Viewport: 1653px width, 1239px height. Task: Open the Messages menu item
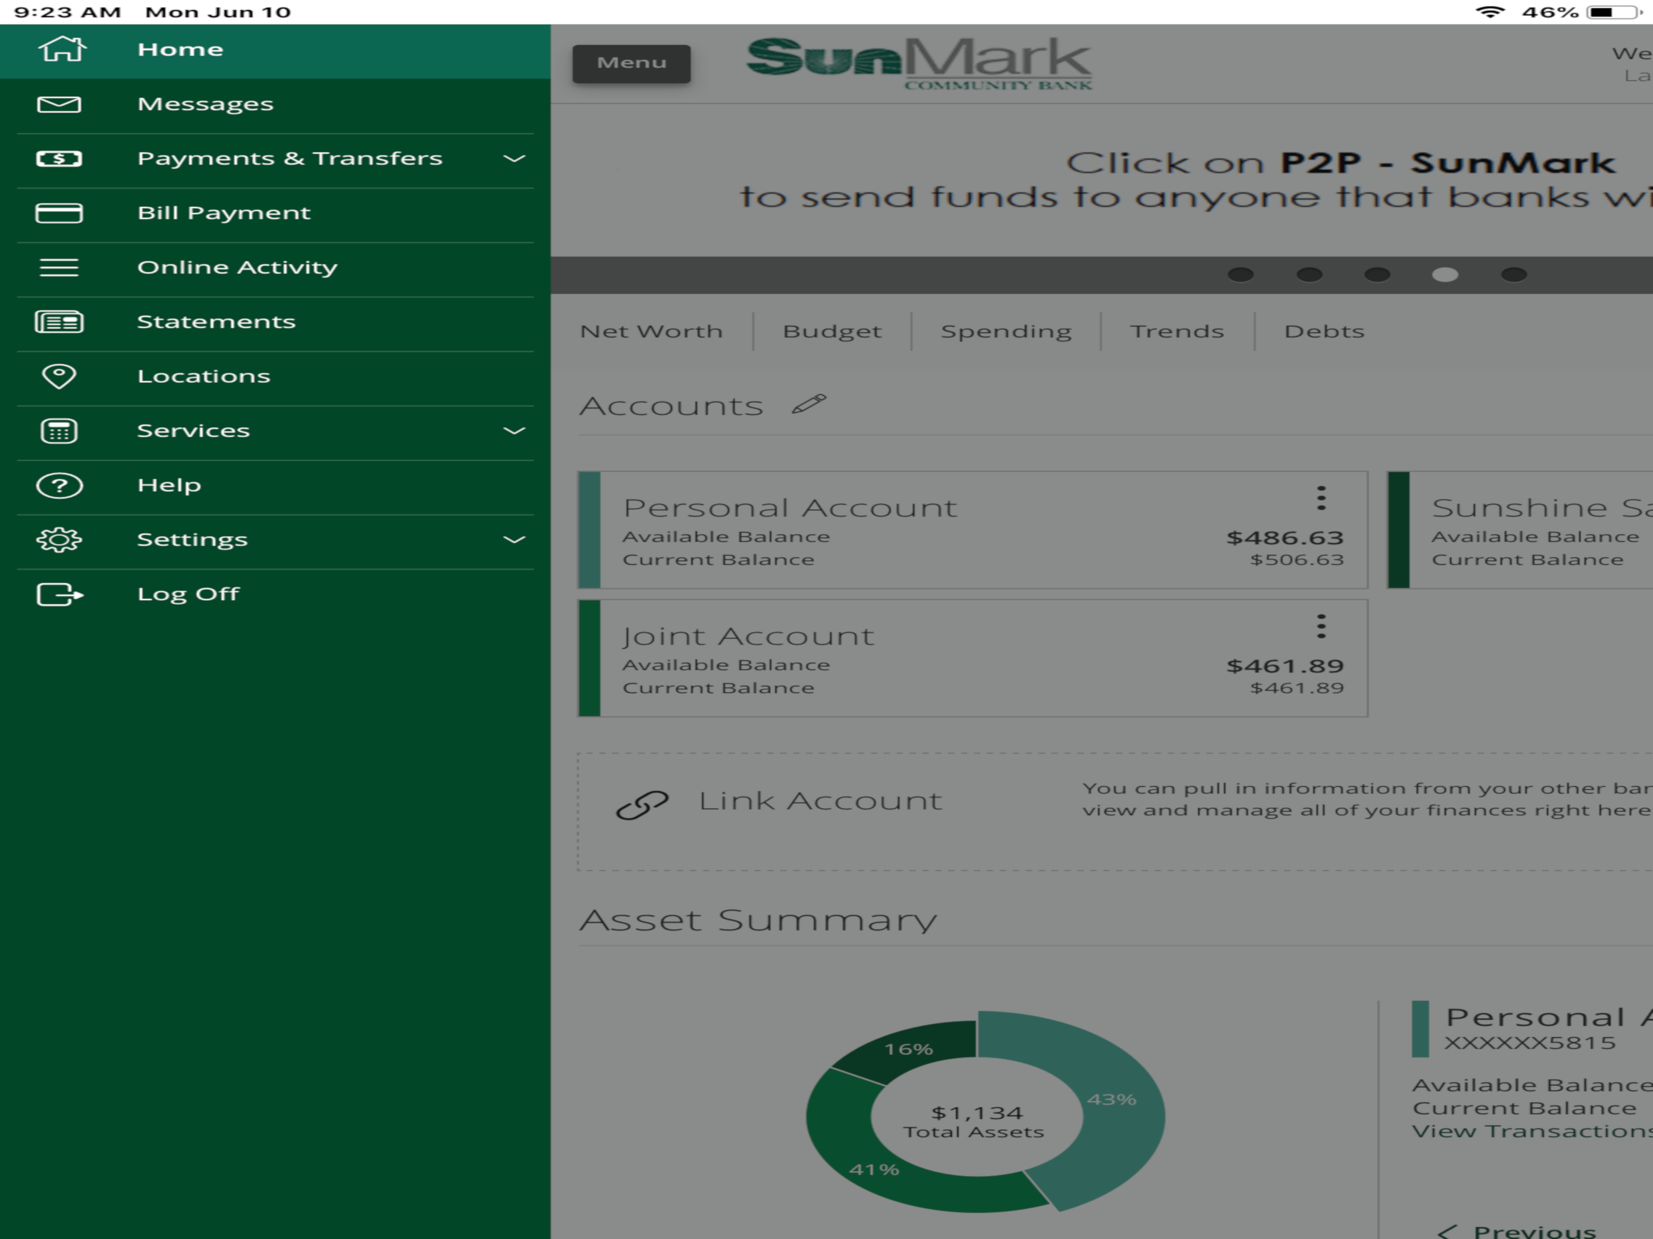click(x=275, y=105)
